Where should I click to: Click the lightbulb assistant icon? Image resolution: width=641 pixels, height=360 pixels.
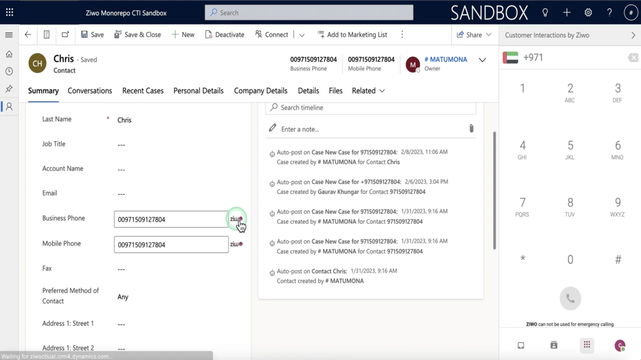545,12
